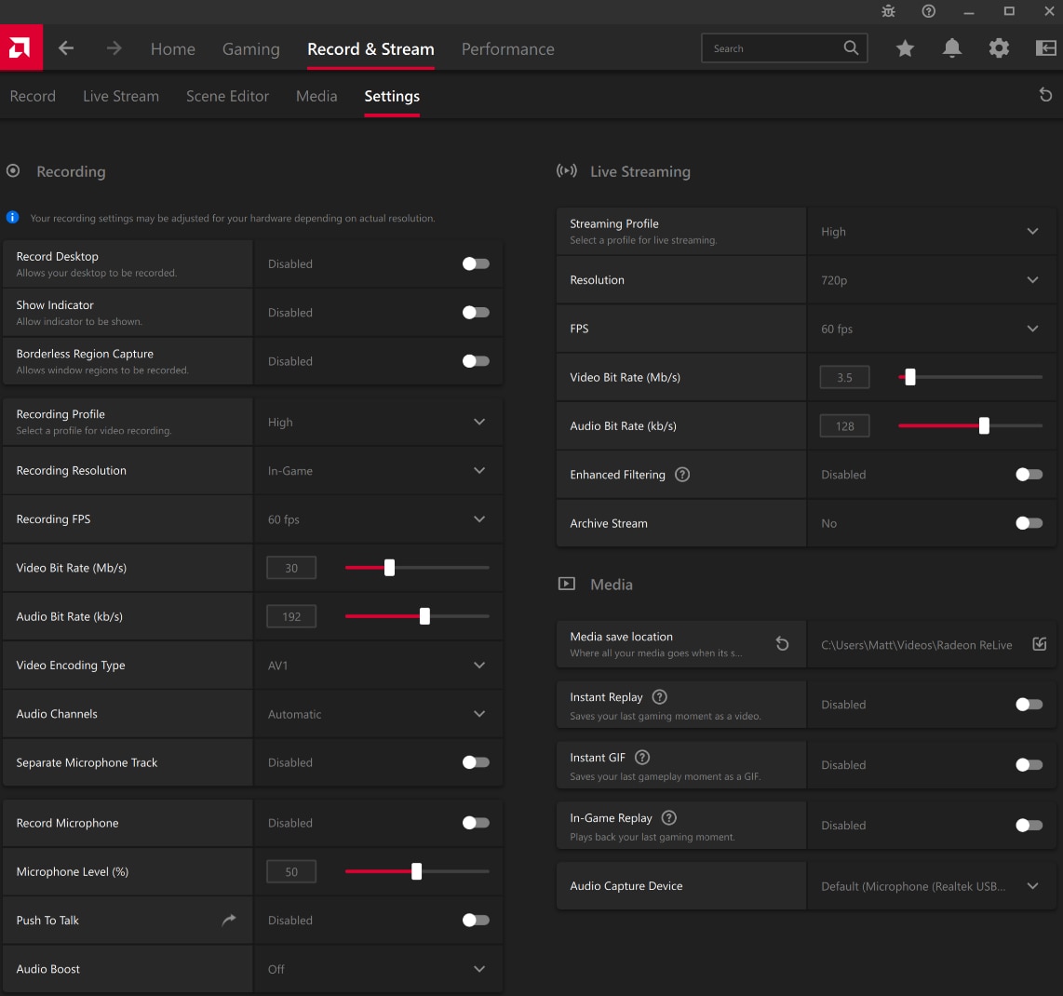Click the Push To Talk shortcut arrow

point(228,920)
